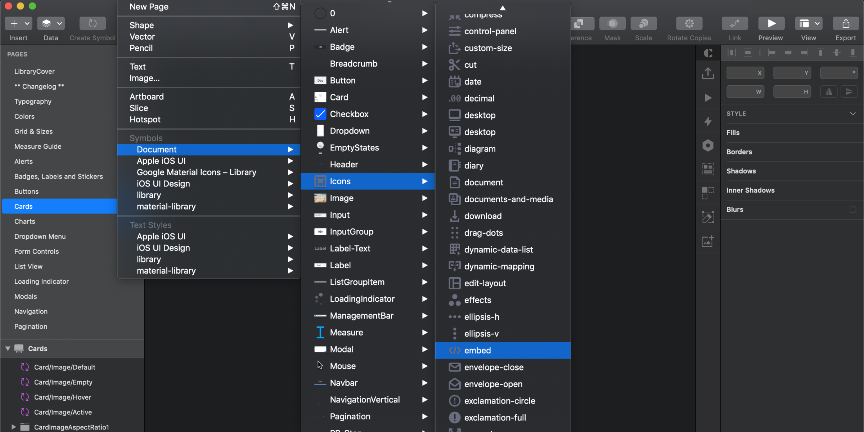The image size is (864, 432).
Task: Collapse the Cards group in the layers panel
Action: [7, 348]
